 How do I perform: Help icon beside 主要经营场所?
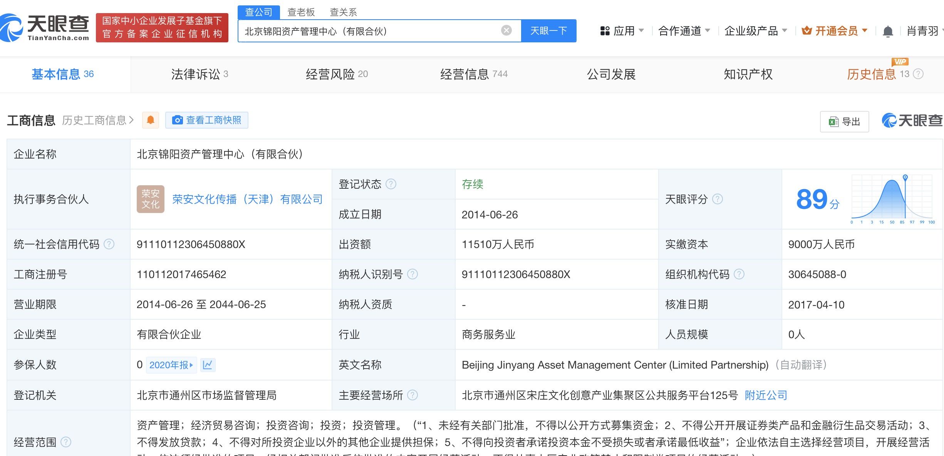click(x=412, y=395)
